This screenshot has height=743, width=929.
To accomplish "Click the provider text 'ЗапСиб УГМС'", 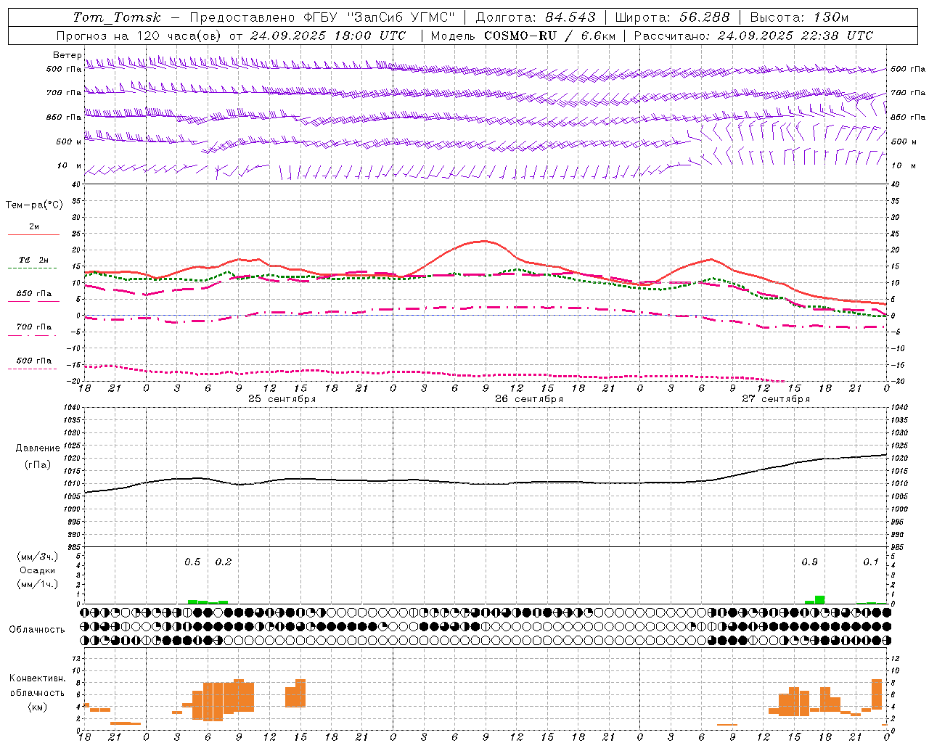I will point(401,17).
